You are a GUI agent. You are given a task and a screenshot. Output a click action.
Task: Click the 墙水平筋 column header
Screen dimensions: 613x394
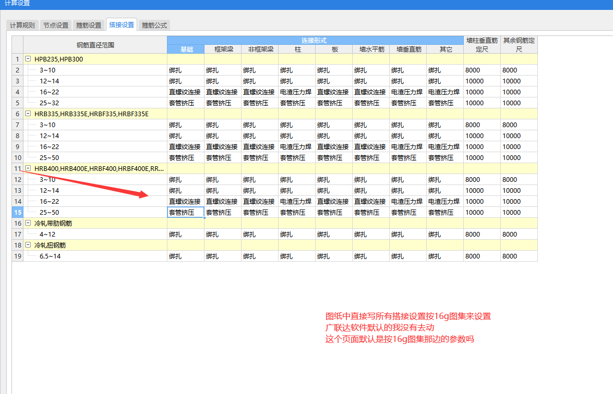371,49
